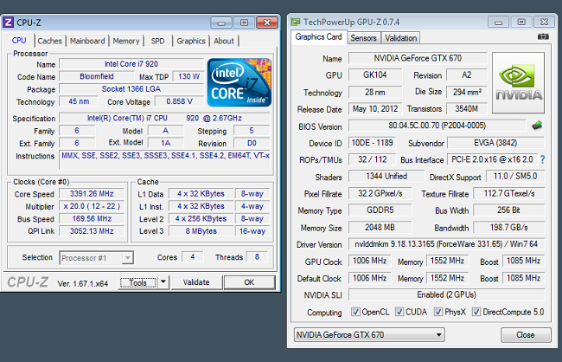Open the About tab in CPU-Z

click(x=224, y=41)
